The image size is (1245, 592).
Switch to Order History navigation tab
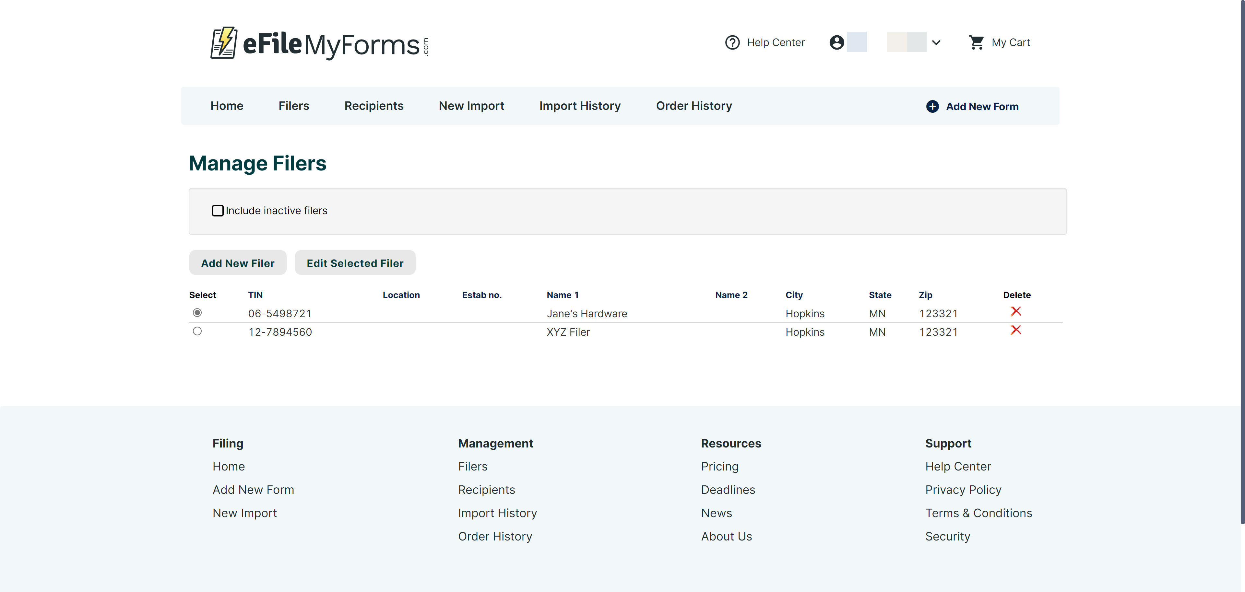(694, 106)
